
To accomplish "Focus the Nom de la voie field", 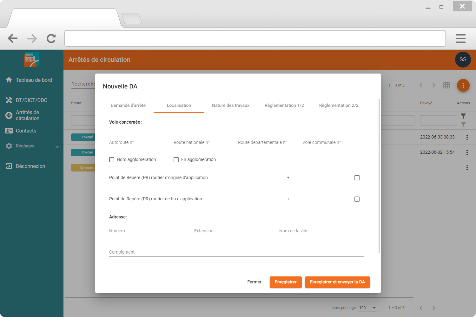I will click(x=320, y=231).
